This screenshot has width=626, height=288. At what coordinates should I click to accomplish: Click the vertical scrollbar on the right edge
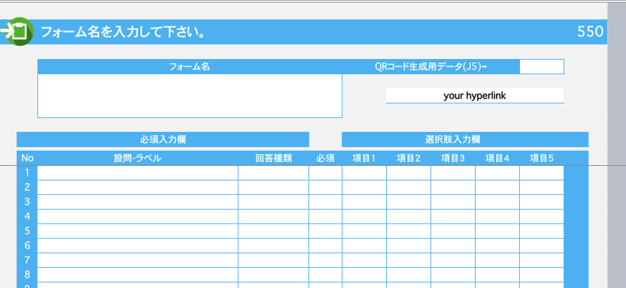[616, 139]
